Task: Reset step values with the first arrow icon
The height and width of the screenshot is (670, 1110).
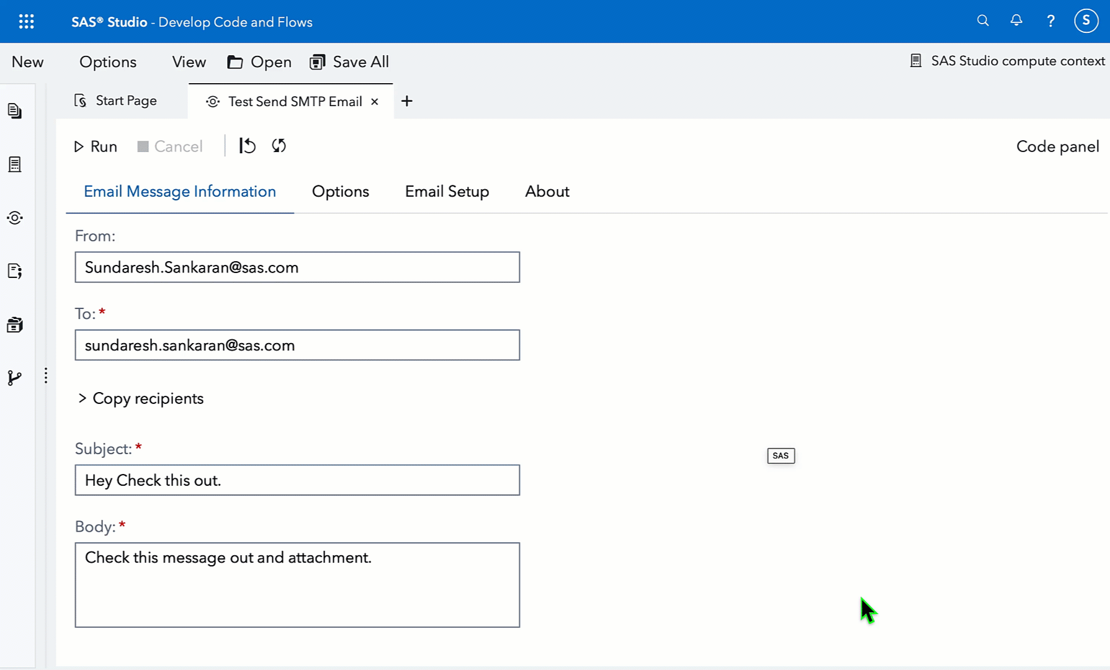Action: pos(247,146)
